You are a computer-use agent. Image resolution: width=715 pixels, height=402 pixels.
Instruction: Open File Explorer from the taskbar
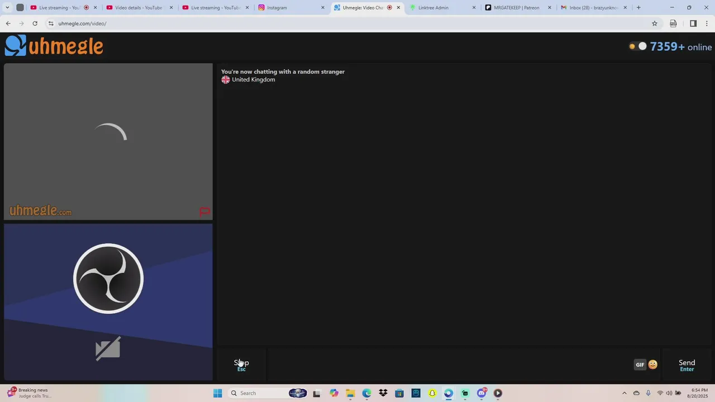point(350,393)
